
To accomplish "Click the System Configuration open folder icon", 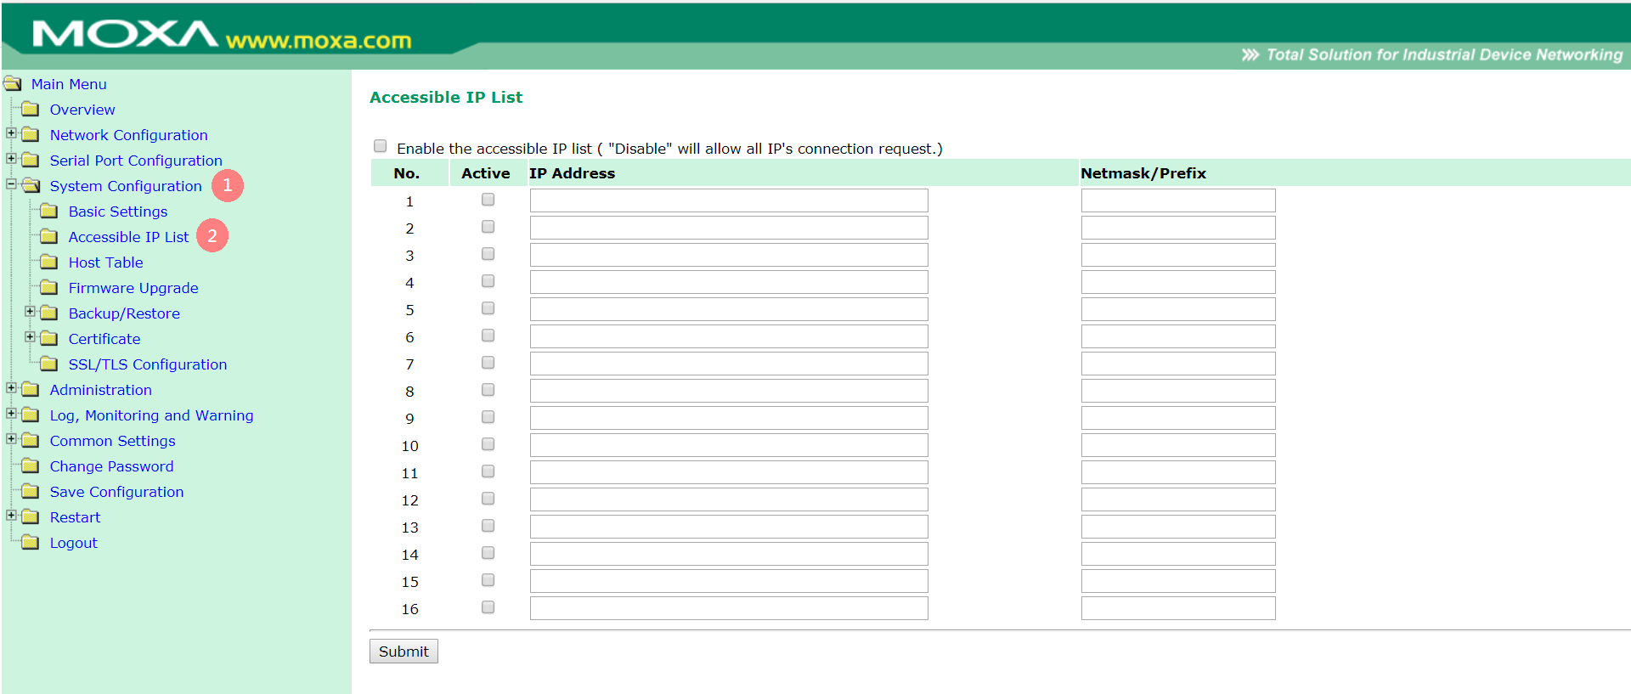I will [31, 185].
